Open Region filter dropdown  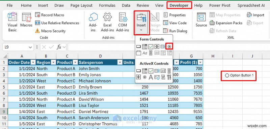(x=54, y=62)
